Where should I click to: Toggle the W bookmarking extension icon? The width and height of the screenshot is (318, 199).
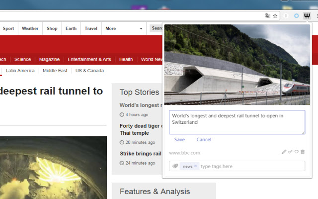click(x=307, y=15)
